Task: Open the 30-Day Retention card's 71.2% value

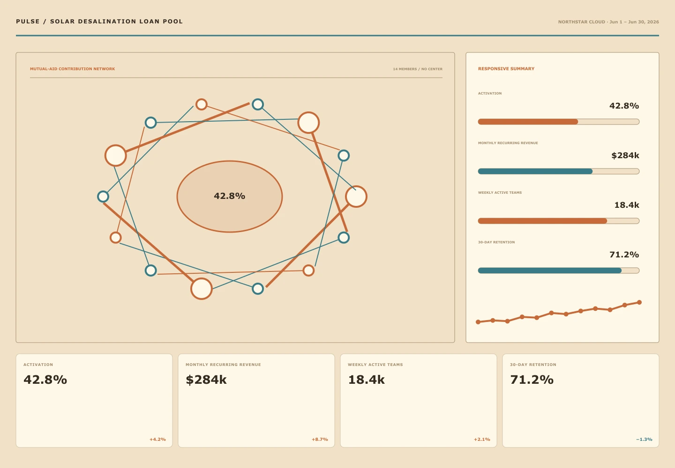Action: point(532,380)
